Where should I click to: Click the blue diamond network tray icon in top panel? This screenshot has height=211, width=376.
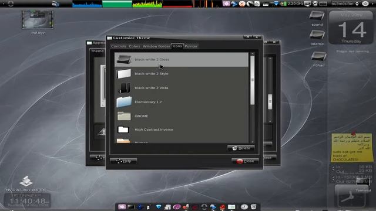[276, 4]
